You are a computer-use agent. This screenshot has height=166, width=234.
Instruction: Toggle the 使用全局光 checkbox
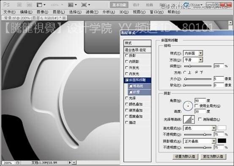[196, 106]
